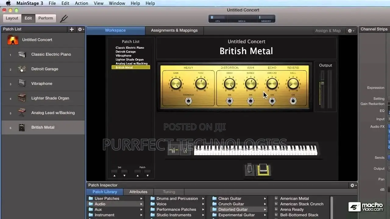
Task: Expand the Experimental Guitar folder arrow
Action: point(265,215)
